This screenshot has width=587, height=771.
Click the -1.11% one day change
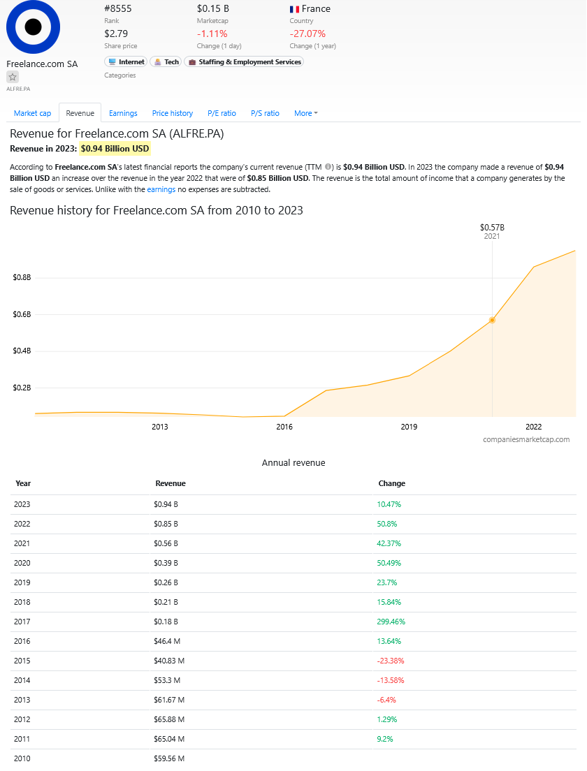coord(212,34)
